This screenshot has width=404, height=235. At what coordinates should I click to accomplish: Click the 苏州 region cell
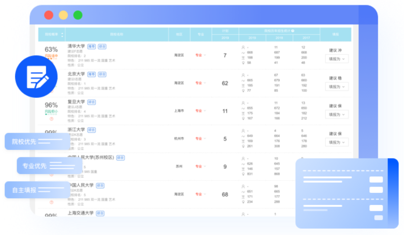[x=179, y=166]
